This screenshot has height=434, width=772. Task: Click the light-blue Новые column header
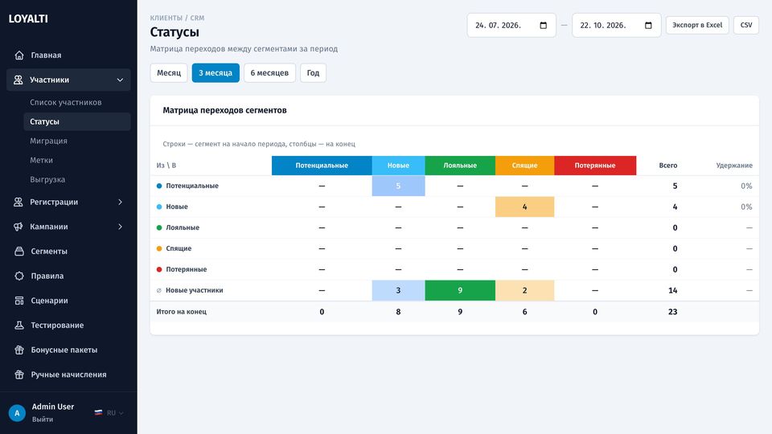[398, 166]
